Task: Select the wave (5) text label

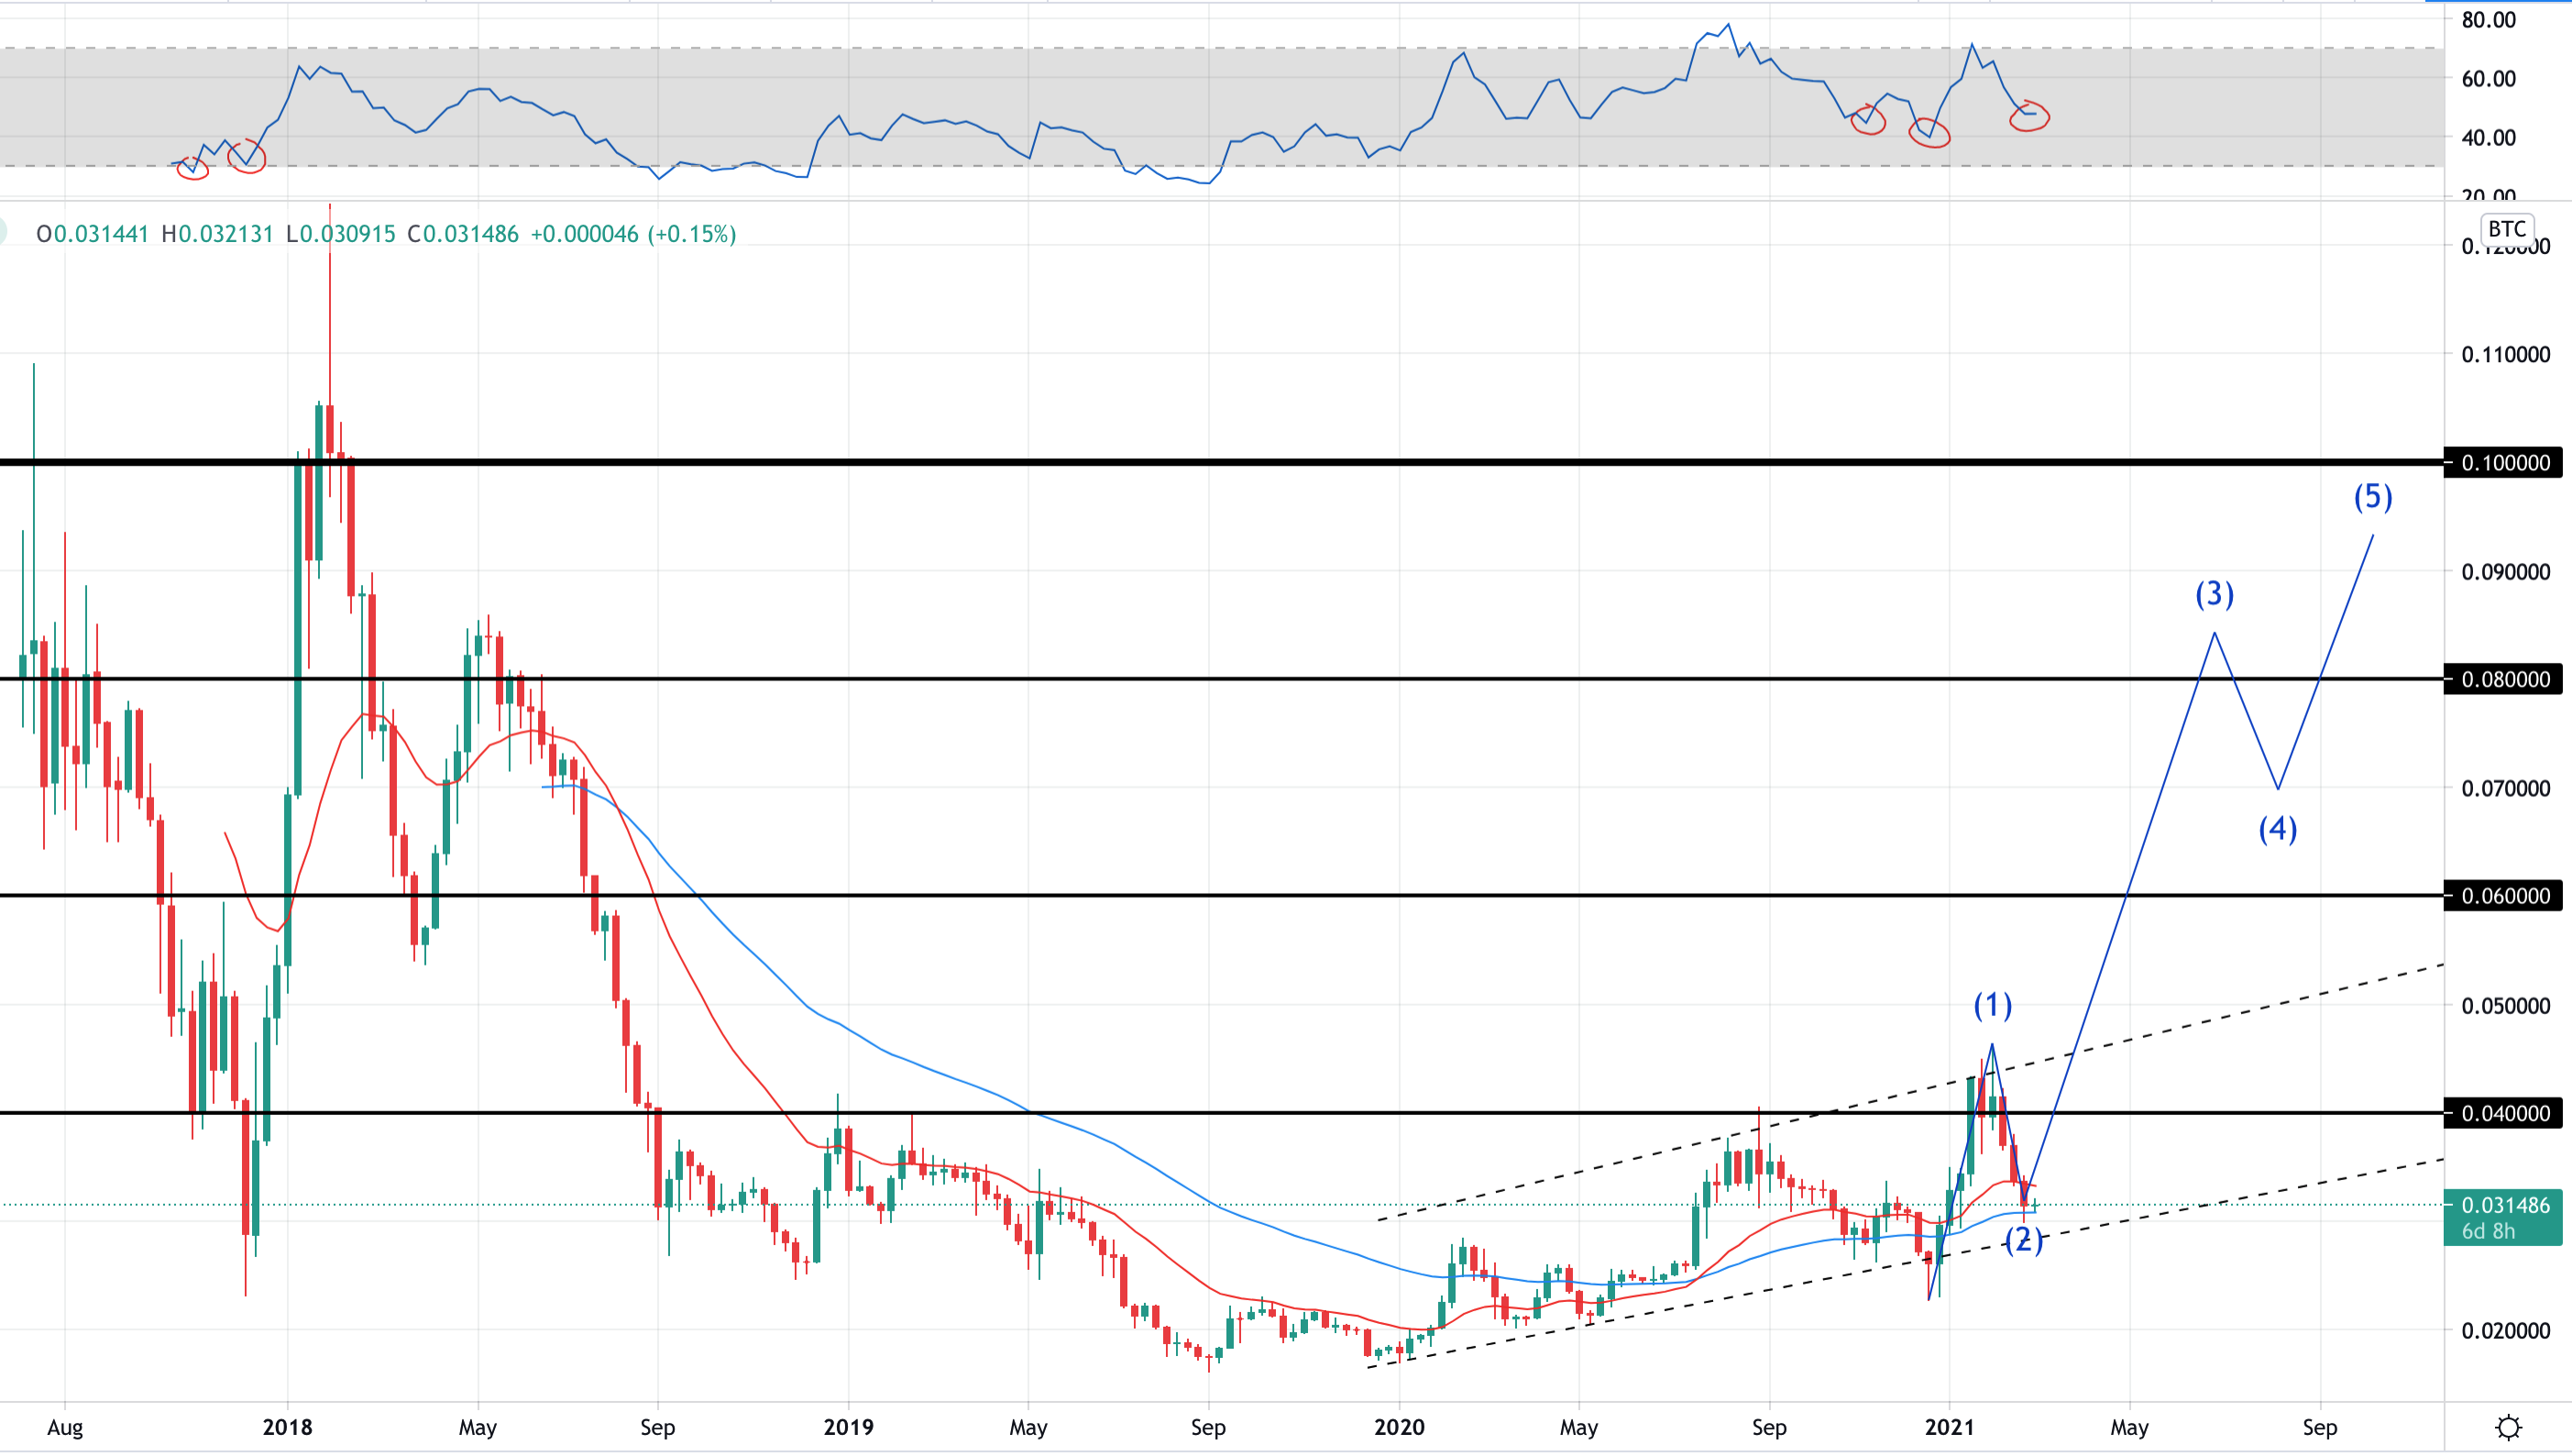Action: pos(2373,497)
